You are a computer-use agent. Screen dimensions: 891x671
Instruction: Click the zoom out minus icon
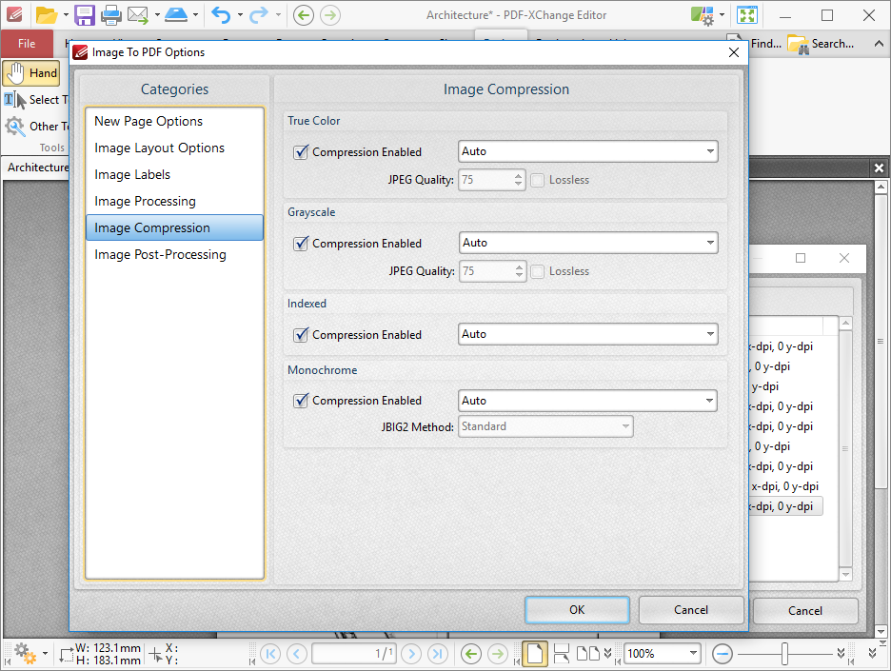click(723, 654)
